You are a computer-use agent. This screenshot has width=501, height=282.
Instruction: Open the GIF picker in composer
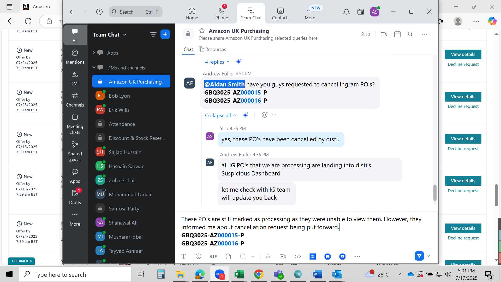[213, 256]
